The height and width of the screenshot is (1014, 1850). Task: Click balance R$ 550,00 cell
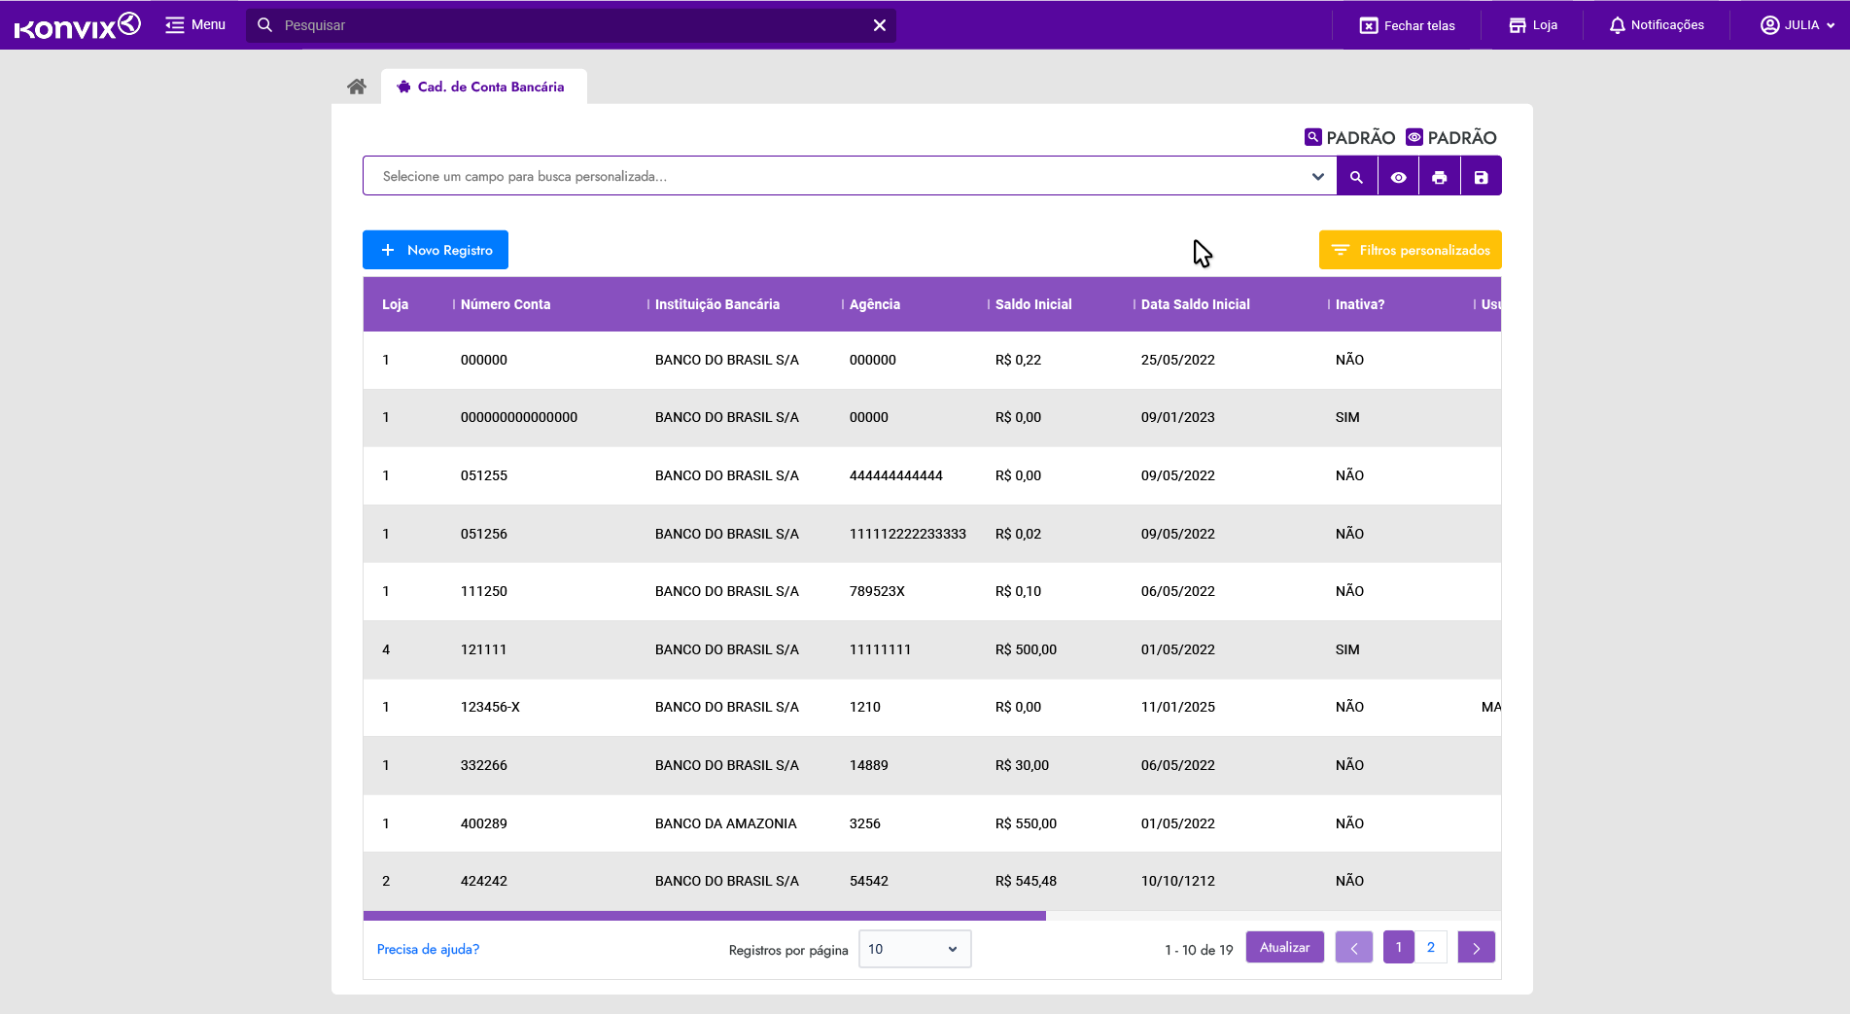coord(1026,823)
